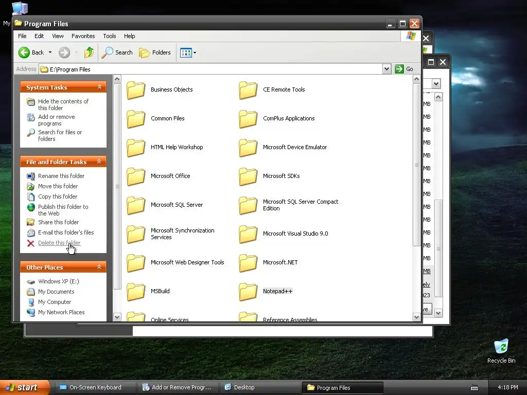This screenshot has height=395, width=527.
Task: Click Move this folder link
Action: (x=58, y=186)
